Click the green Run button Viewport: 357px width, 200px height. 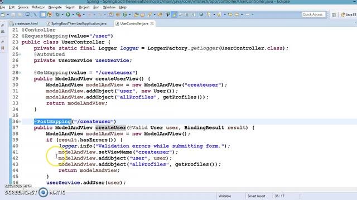click(x=68, y=14)
